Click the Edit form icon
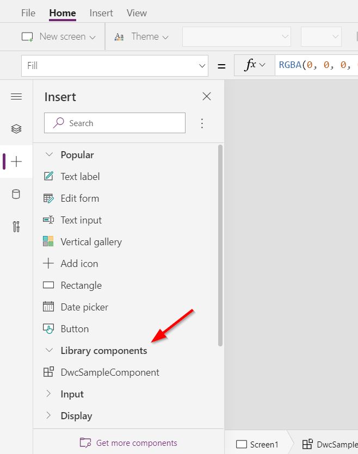 pos(48,198)
